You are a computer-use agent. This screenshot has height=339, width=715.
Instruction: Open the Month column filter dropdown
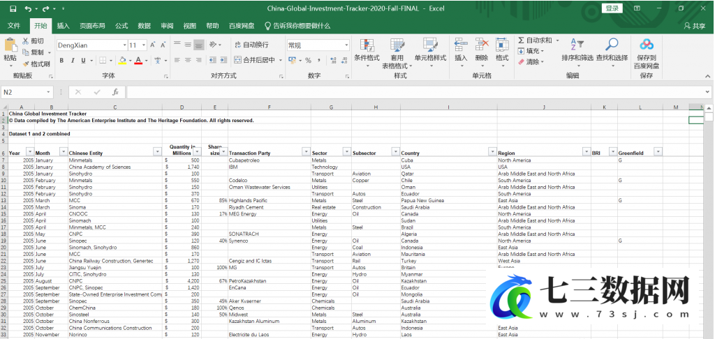tap(64, 152)
